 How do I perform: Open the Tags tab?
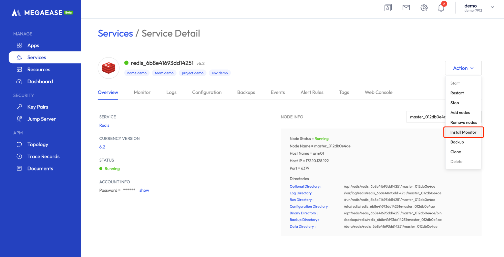tap(344, 92)
